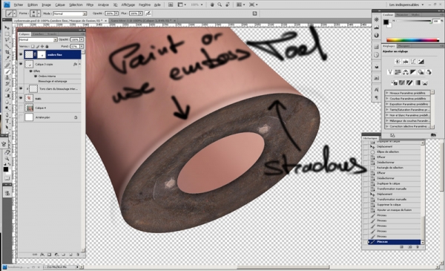Select the Move tool in the toolbox
Screen dimensions: 445x271
click(7, 27)
